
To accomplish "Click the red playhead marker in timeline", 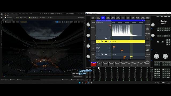I will point(110,26).
